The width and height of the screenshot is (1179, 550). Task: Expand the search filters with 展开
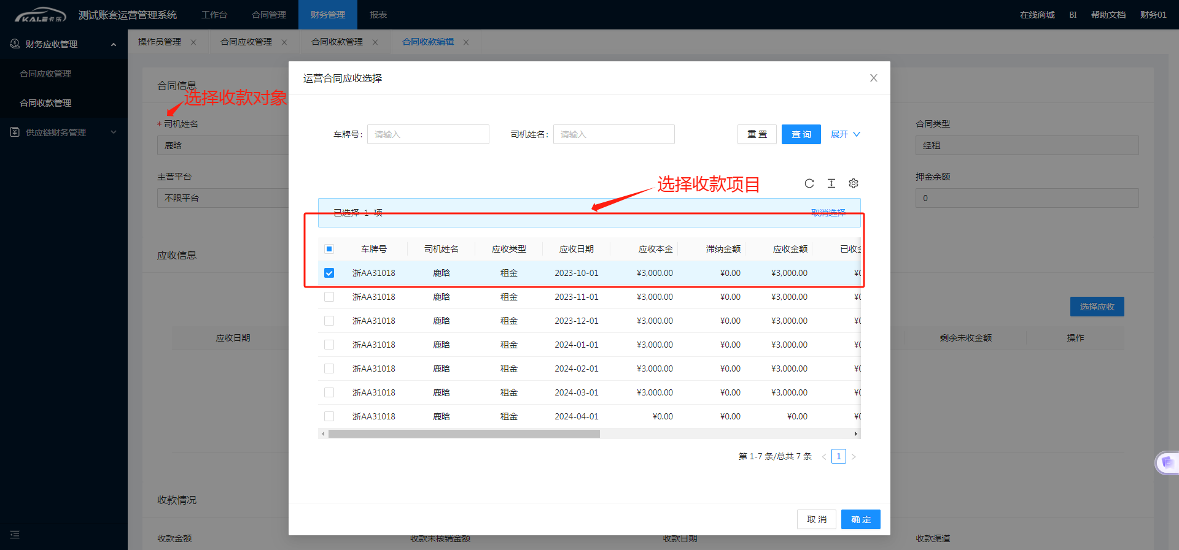846,134
